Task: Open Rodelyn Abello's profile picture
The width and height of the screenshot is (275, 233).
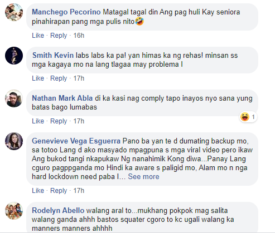Action: click(x=14, y=211)
